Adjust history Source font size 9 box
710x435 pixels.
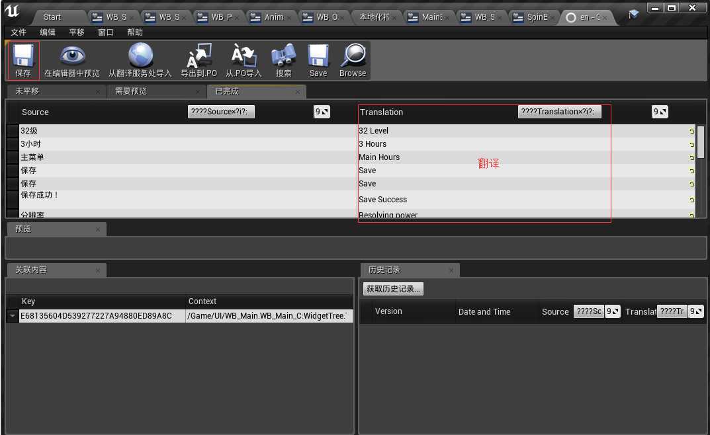pos(613,311)
